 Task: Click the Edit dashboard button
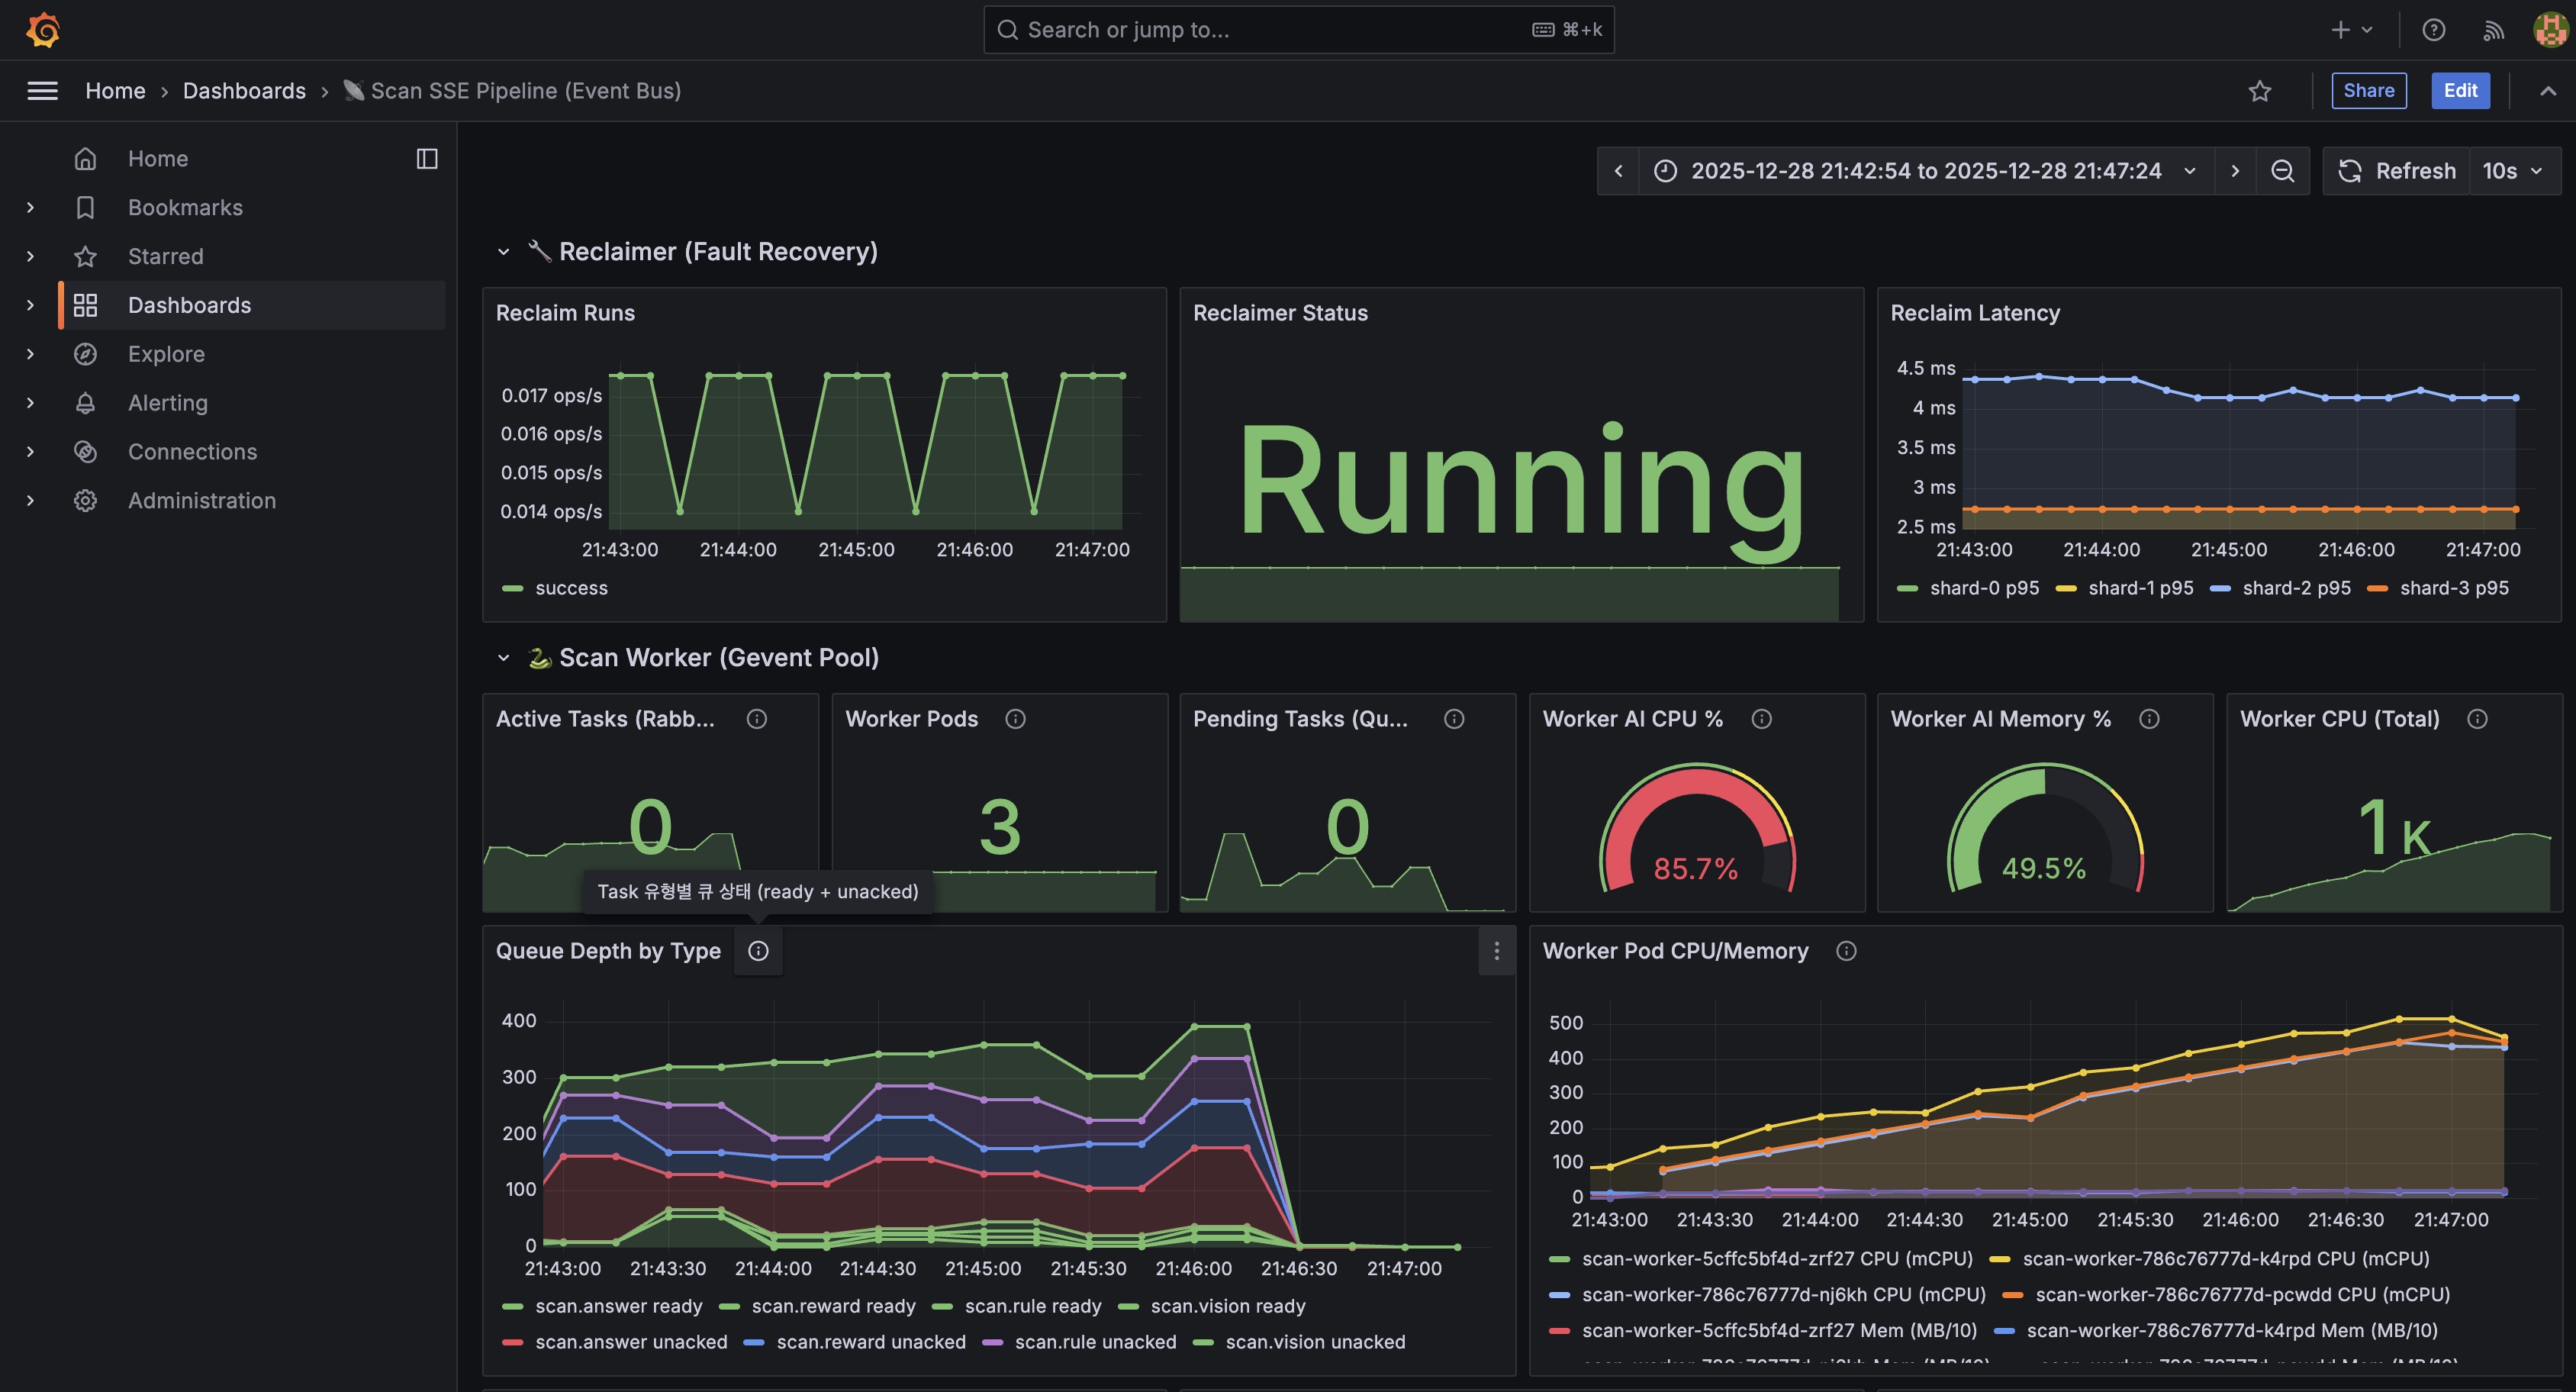[2460, 91]
